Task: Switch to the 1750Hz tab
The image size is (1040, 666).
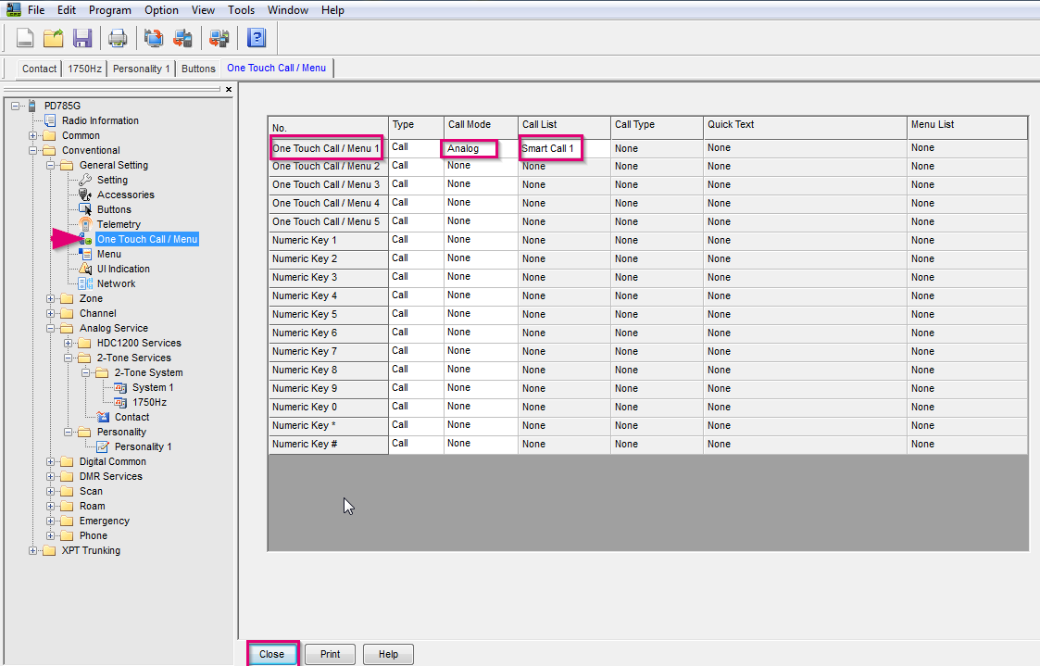Action: [85, 69]
